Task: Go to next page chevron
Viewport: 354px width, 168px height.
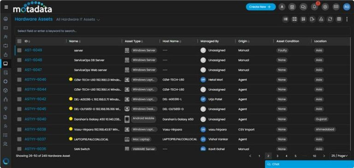Action: click(324, 156)
